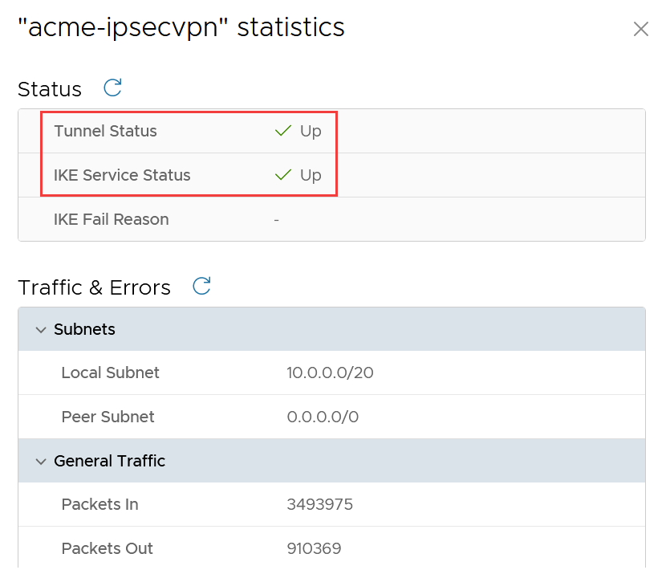Click the dialog title "acme-ipsecvpn" statistics
This screenshot has height=570, width=670.
181,27
